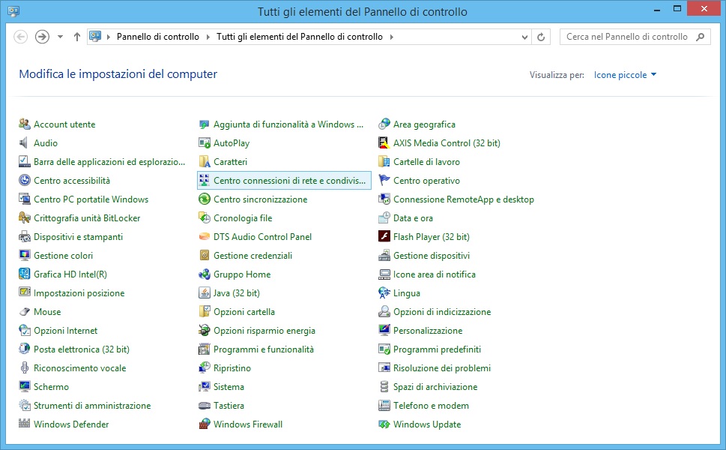Open the Spazi di archiviazione icon
This screenshot has height=450, width=726.
(x=384, y=386)
